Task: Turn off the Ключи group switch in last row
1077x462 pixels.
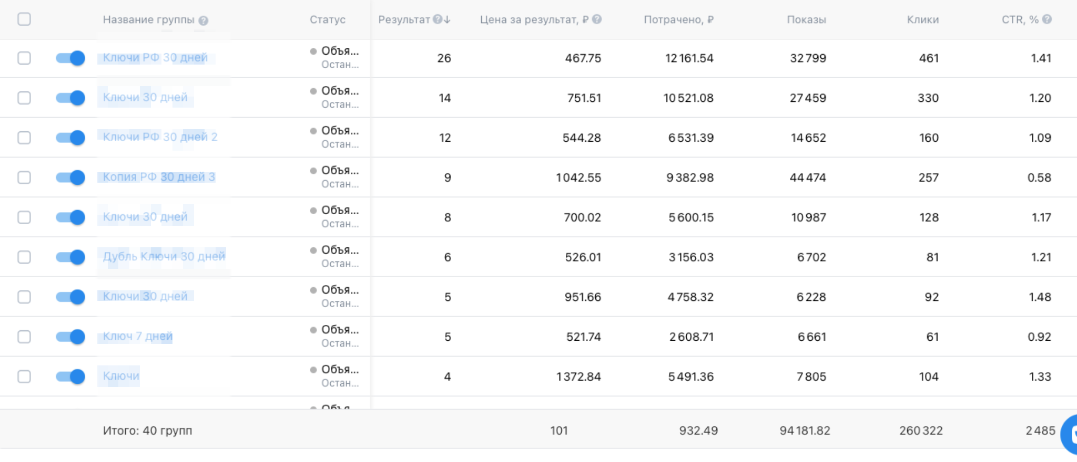Action: tap(70, 376)
